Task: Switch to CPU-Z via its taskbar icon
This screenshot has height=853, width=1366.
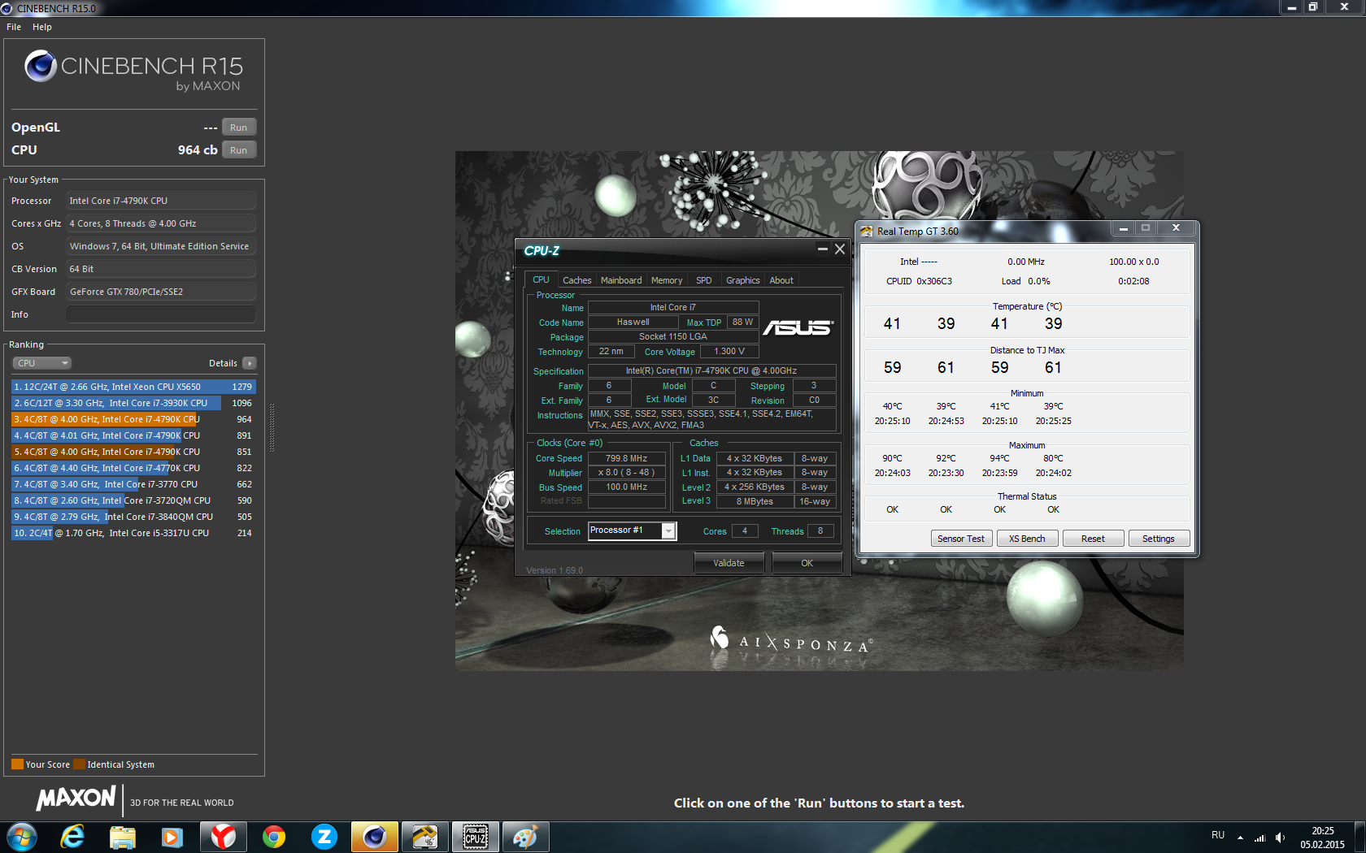Action: coord(476,837)
